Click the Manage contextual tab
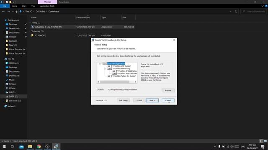This screenshot has height=150, width=268. (x=47, y=2)
